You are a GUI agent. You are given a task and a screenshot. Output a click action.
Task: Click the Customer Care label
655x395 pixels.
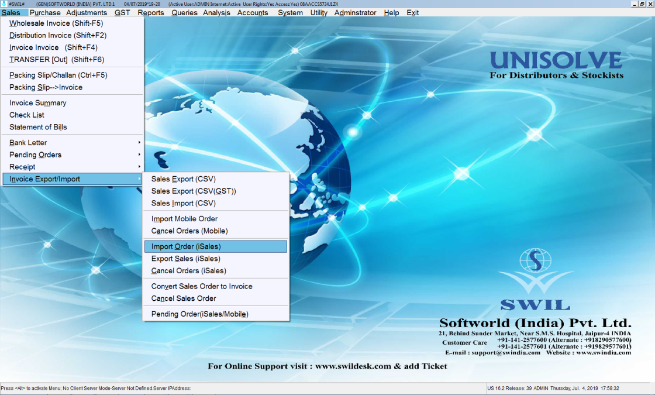(x=464, y=343)
